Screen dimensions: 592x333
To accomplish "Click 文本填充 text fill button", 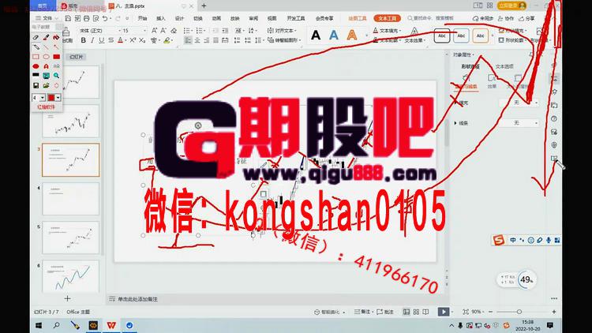I will click(x=388, y=30).
